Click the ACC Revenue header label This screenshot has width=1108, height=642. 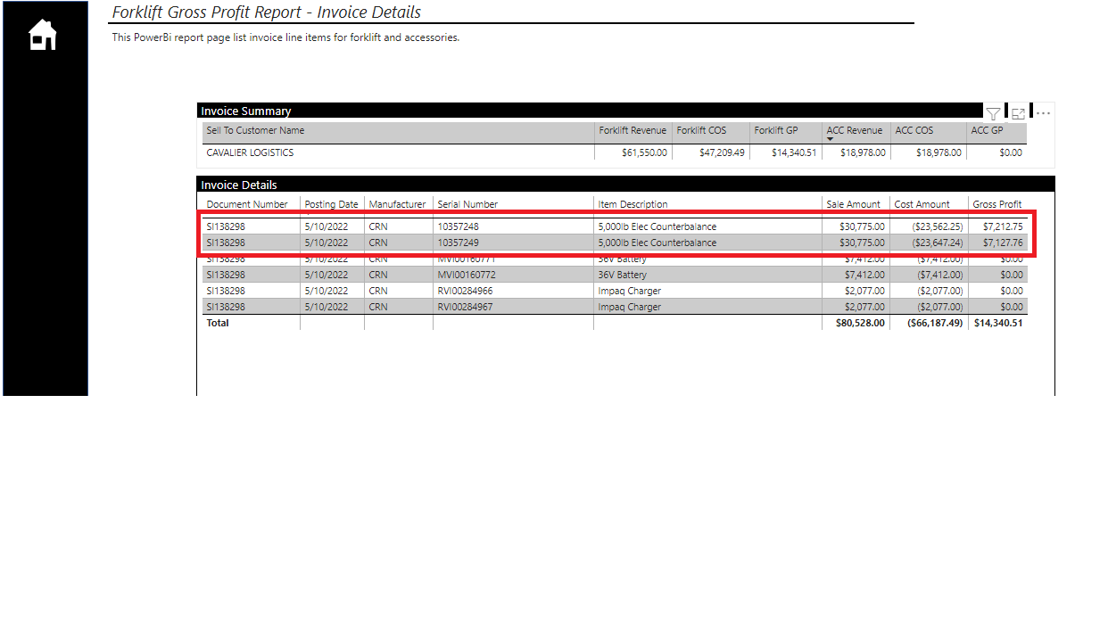855,130
